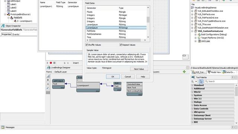The width and height of the screenshot is (238, 134).
Task: Switch to the Model View tab
Action: 214,72
